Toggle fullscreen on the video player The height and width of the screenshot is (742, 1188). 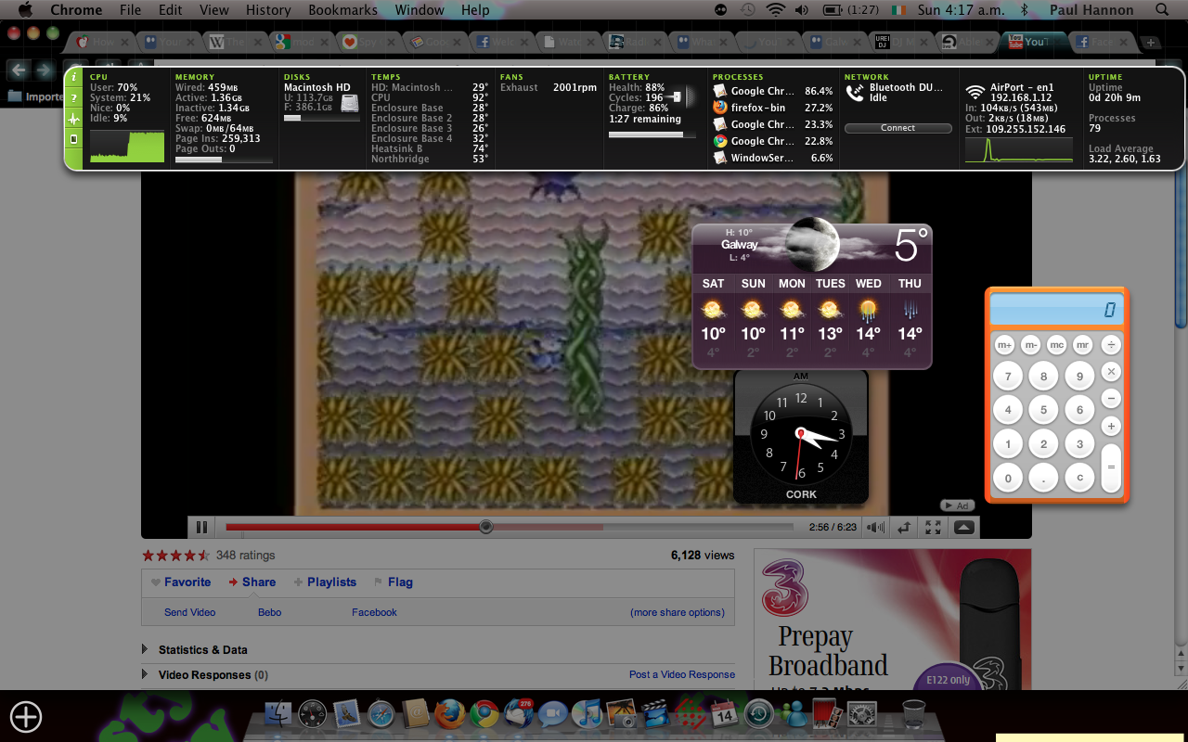(934, 527)
